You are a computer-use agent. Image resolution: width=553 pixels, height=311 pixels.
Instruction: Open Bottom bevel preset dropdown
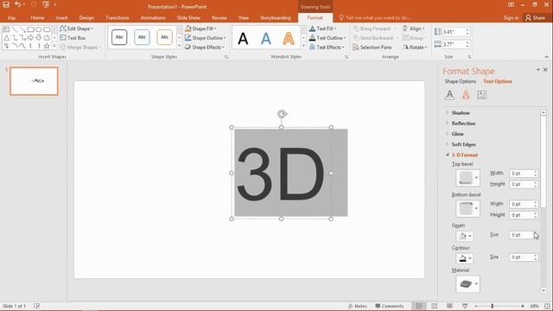pyautogui.click(x=467, y=209)
